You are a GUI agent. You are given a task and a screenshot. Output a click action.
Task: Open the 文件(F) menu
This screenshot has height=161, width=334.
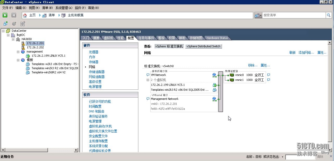point(8,8)
